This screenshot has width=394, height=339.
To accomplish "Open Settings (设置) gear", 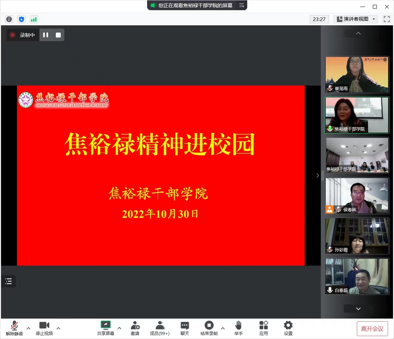I will pos(288,328).
